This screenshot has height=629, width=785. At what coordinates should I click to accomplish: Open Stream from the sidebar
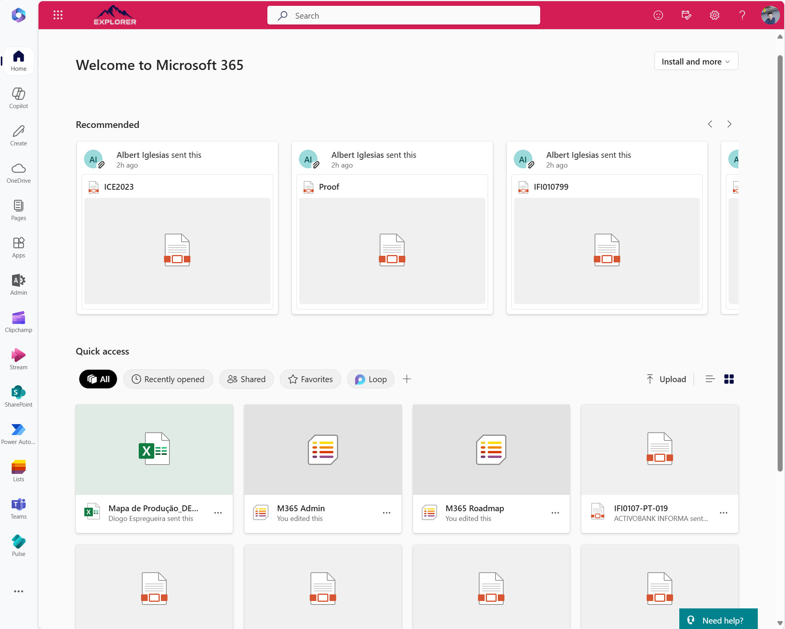(x=18, y=358)
